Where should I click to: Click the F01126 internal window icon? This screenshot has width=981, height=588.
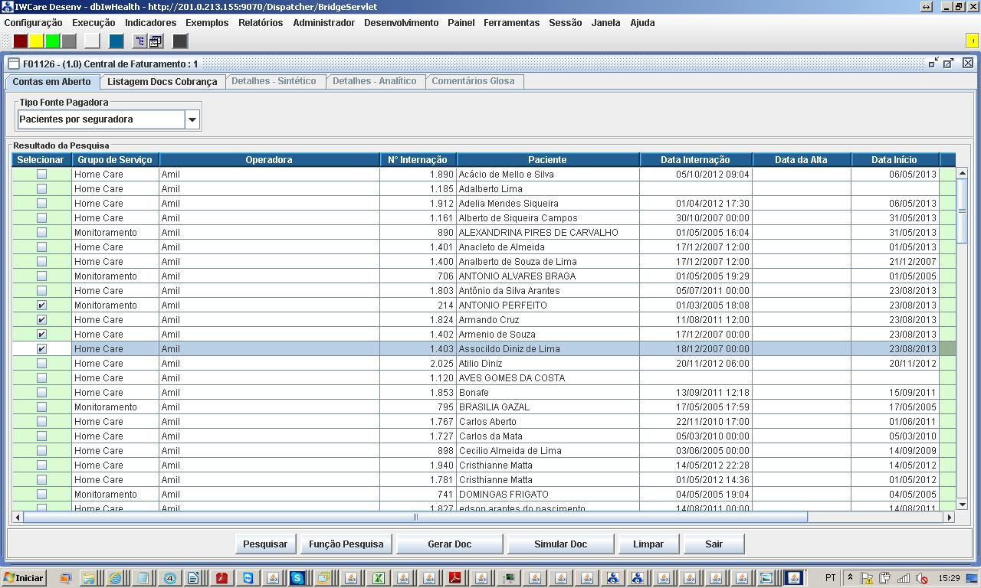pos(14,64)
